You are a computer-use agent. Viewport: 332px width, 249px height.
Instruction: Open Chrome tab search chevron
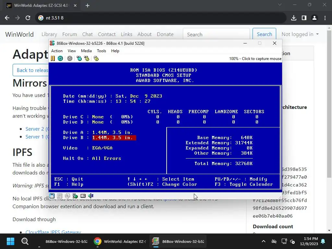280,5
